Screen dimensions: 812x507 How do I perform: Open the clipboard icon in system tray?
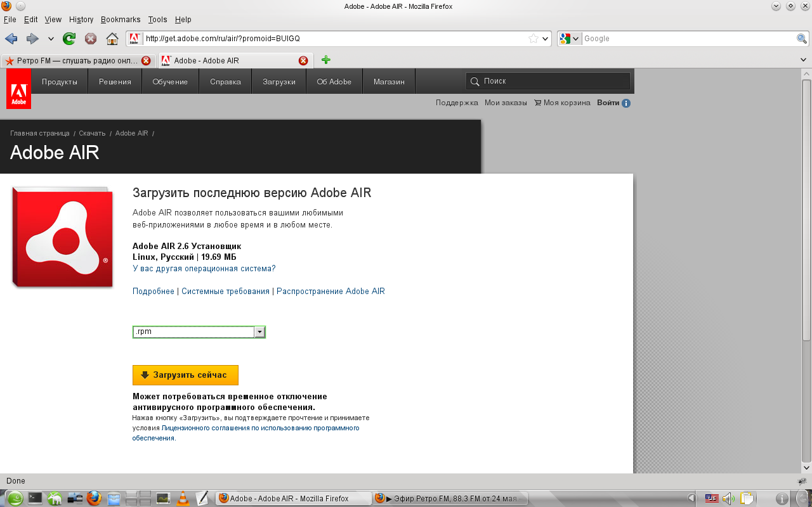point(747,499)
